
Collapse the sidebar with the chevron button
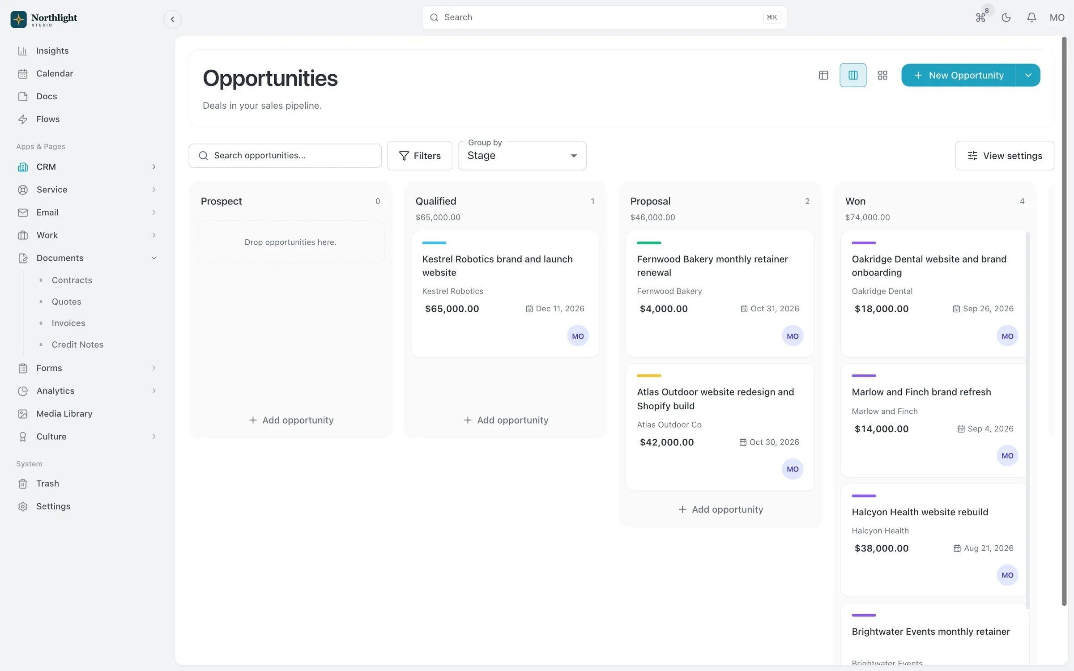click(172, 19)
